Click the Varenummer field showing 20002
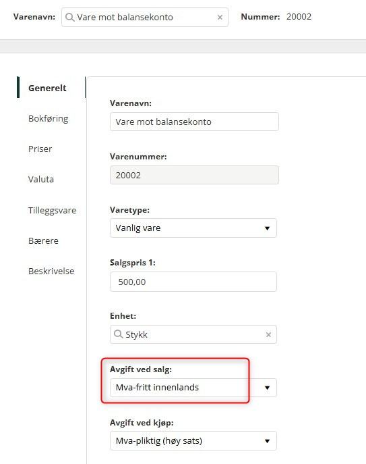 point(194,175)
